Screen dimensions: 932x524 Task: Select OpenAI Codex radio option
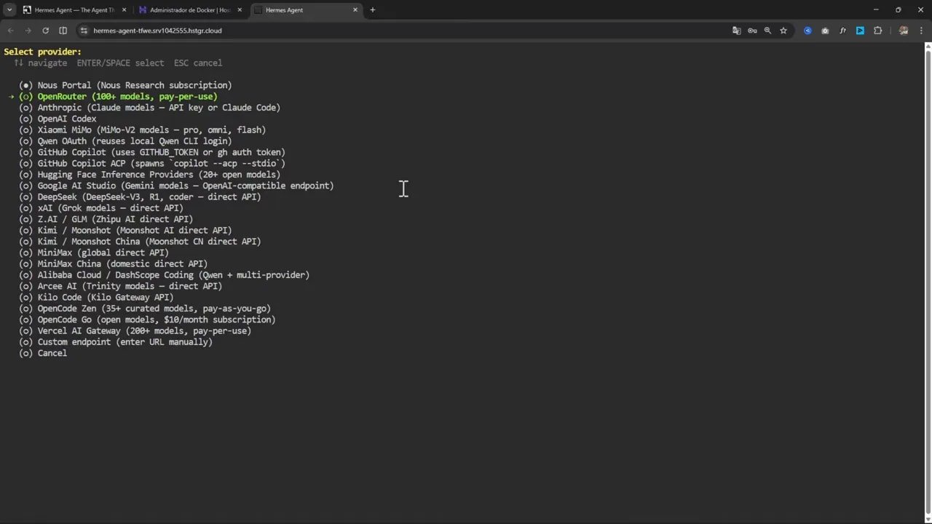tap(58, 119)
